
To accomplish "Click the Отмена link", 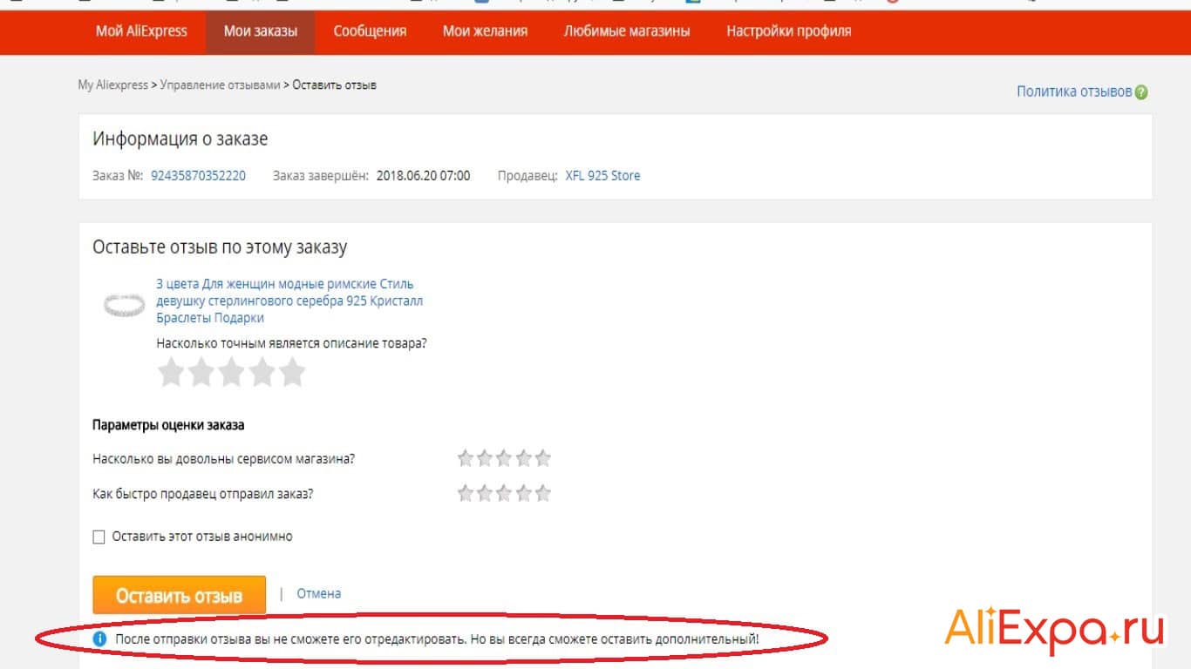I will (x=319, y=593).
